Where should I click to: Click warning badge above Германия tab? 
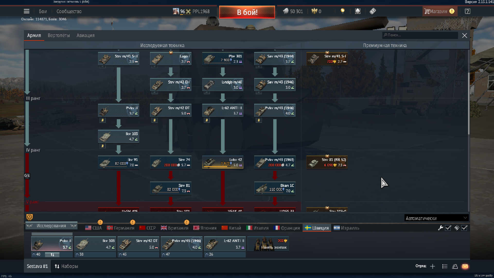click(x=133, y=222)
